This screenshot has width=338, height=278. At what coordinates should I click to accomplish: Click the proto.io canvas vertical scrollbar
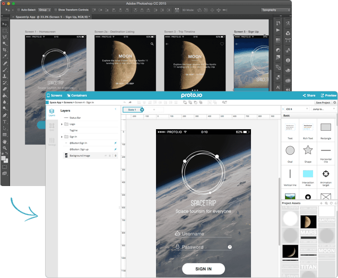(279, 210)
